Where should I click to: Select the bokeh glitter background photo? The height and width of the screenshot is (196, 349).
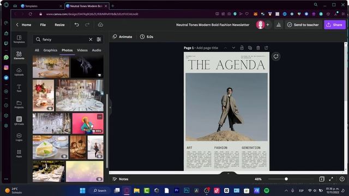coord(85,171)
